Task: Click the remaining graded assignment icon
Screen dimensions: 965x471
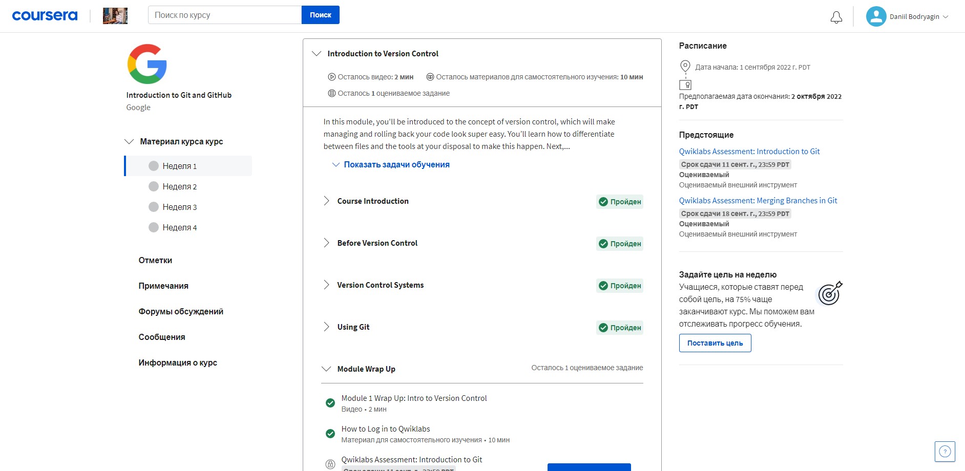Action: coord(332,94)
